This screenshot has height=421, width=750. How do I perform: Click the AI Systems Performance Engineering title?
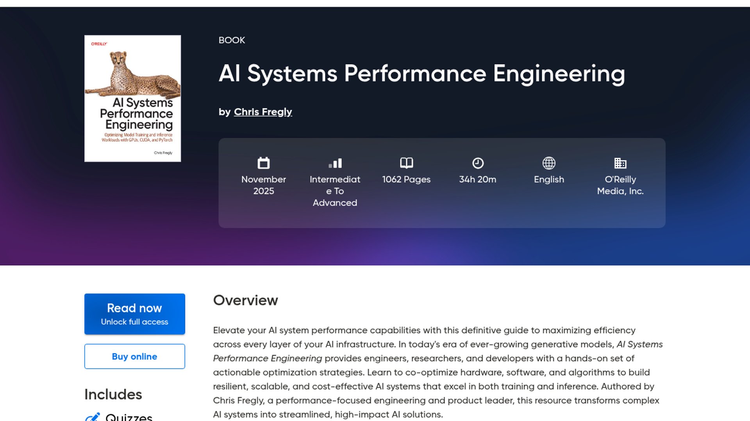[x=421, y=74]
